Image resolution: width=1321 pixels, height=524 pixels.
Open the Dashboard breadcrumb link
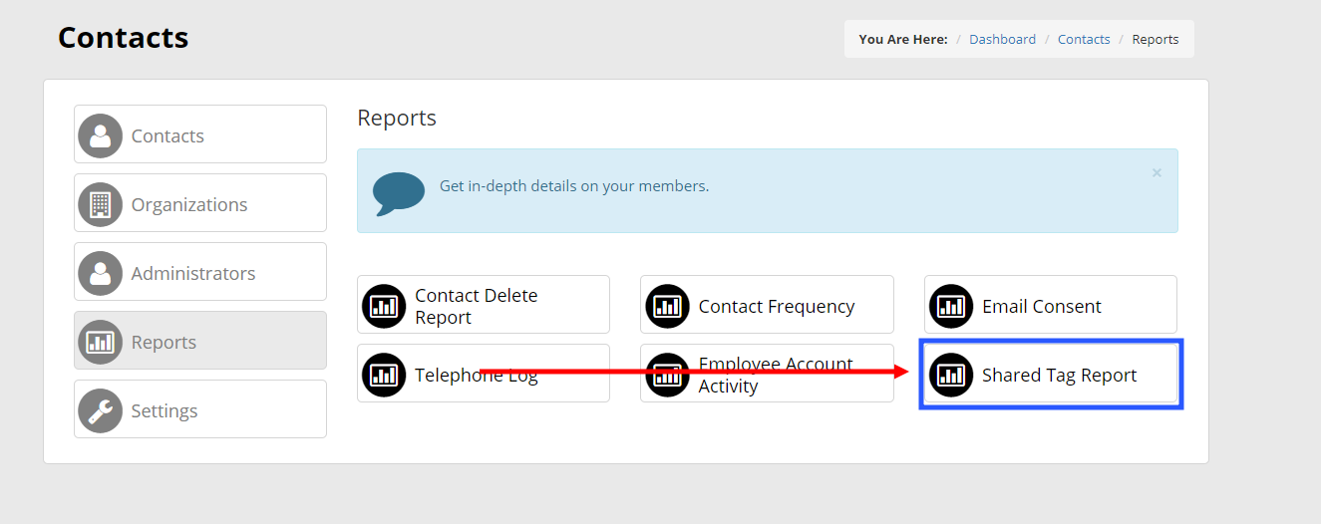1002,40
